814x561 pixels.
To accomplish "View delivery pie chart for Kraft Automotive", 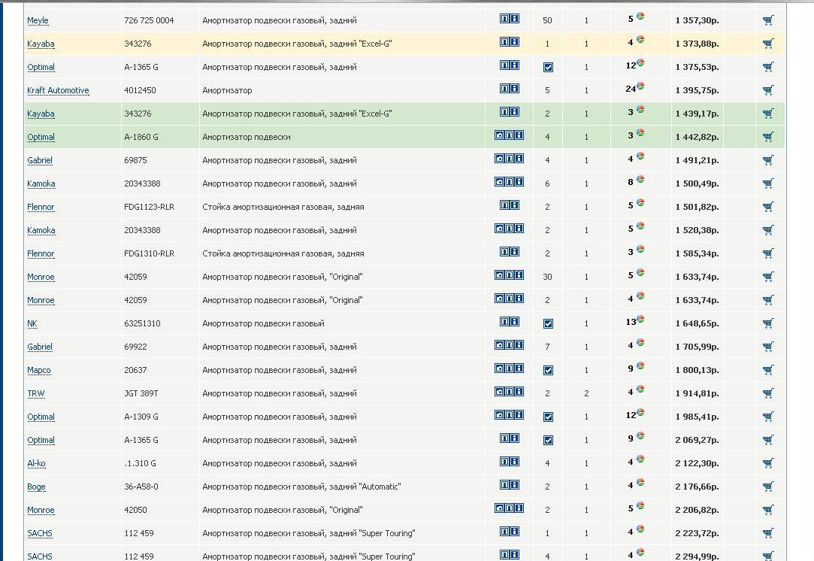I will 640,86.
